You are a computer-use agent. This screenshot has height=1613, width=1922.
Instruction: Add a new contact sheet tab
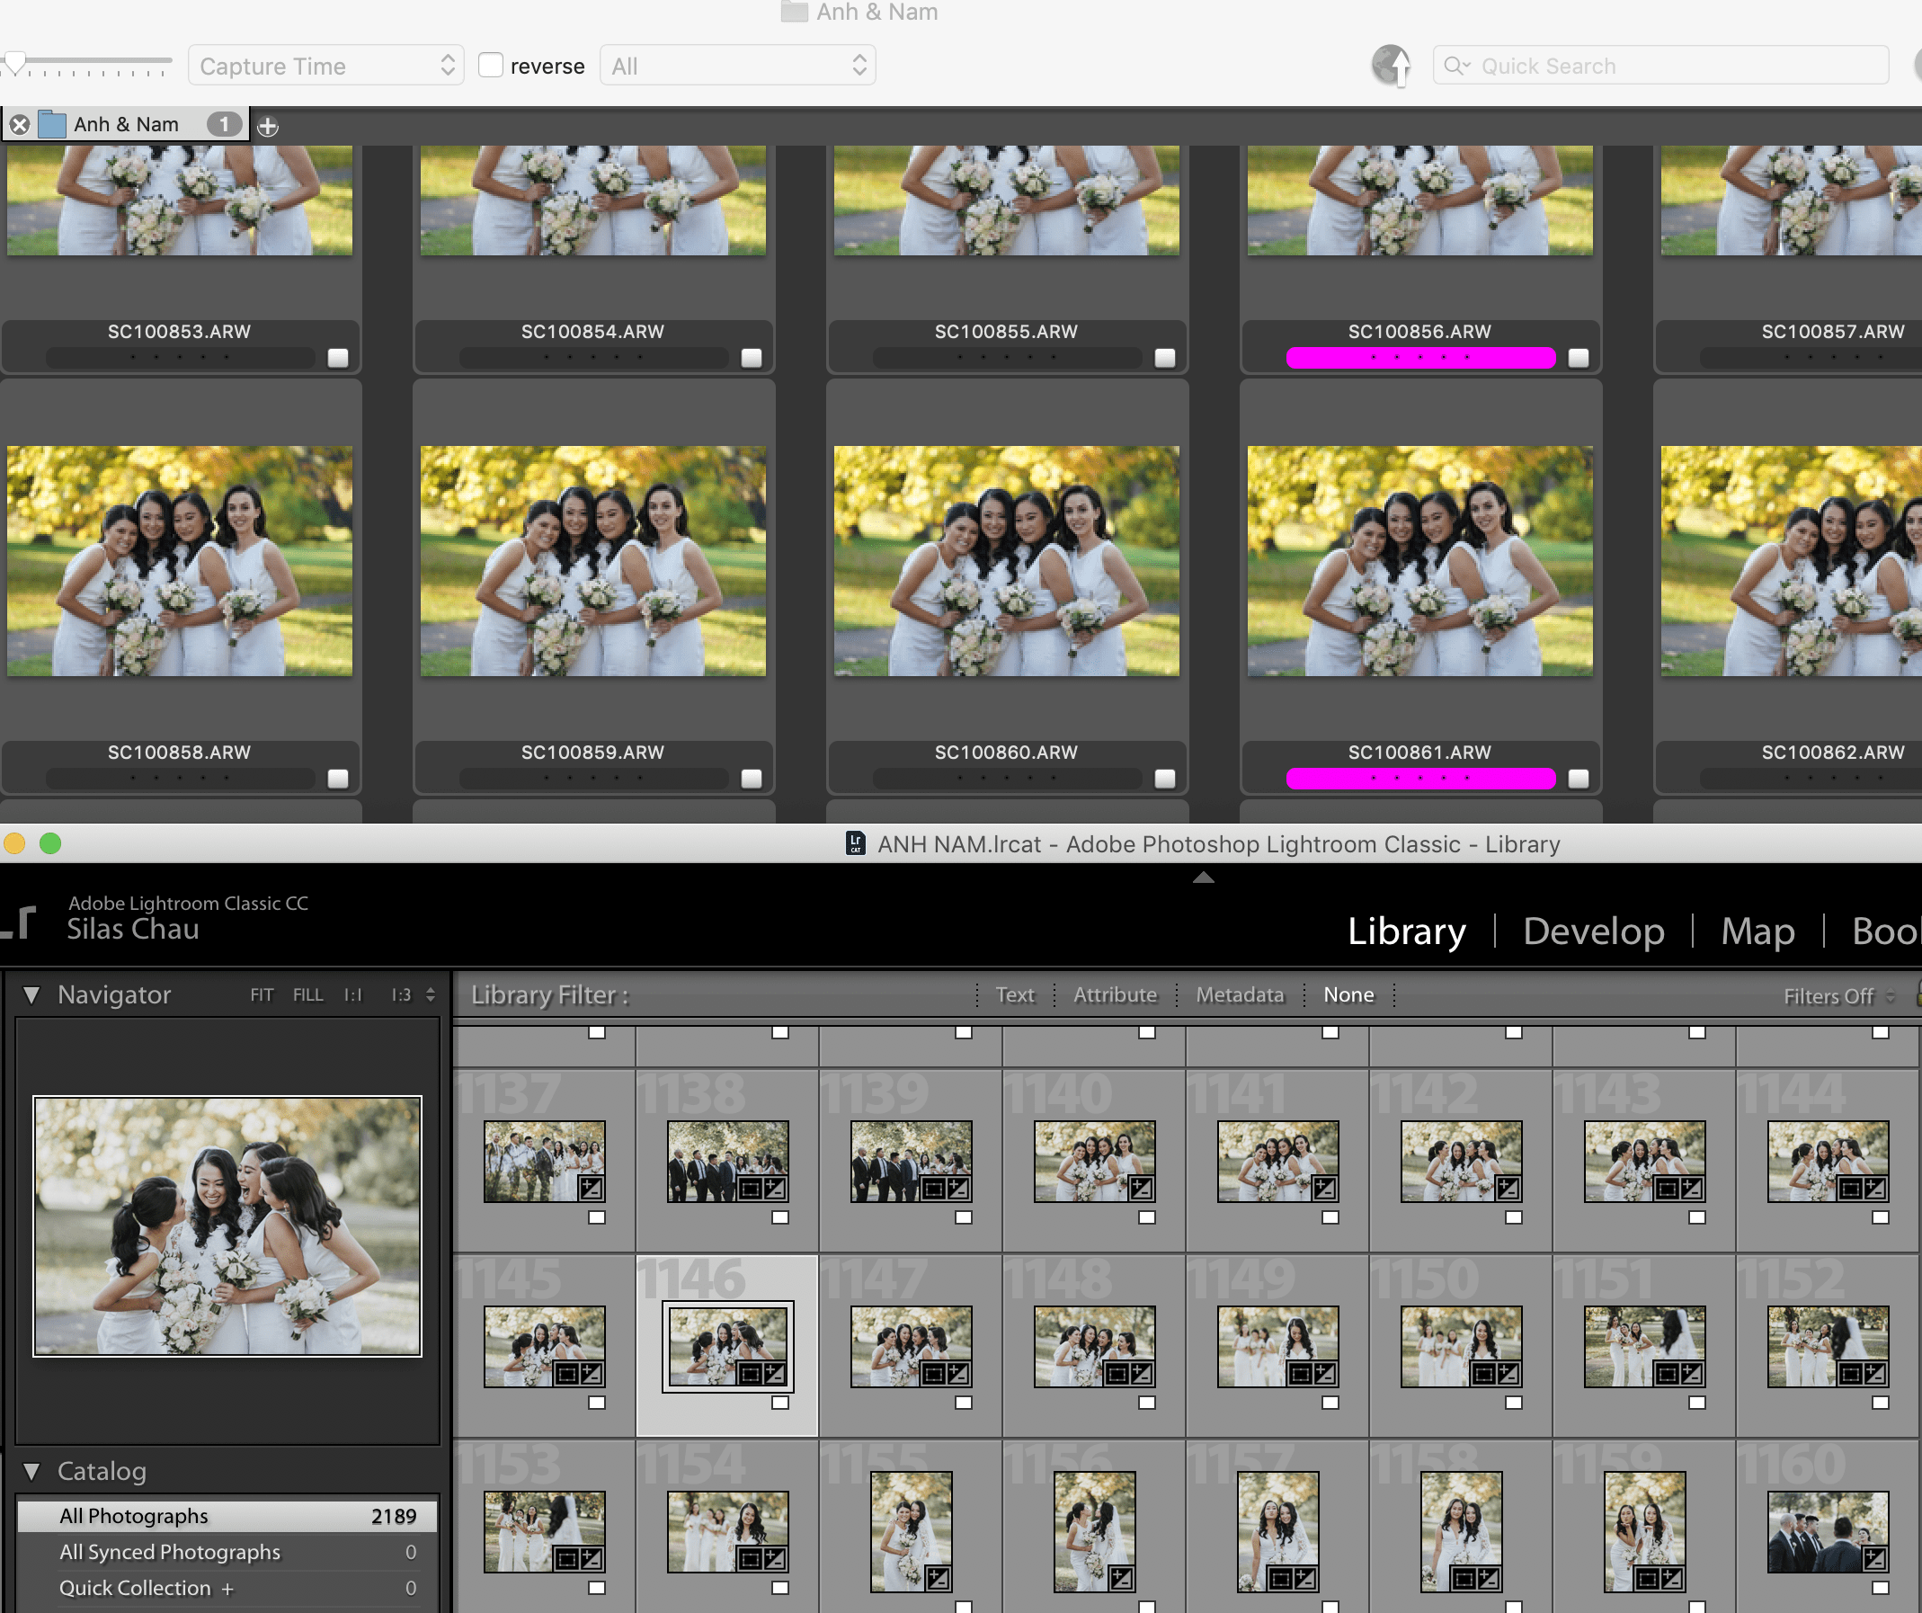point(267,127)
